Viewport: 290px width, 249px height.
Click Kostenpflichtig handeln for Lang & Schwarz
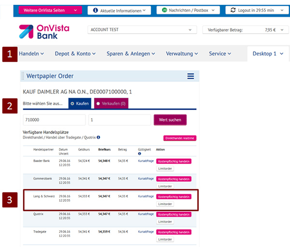[x=174, y=196]
